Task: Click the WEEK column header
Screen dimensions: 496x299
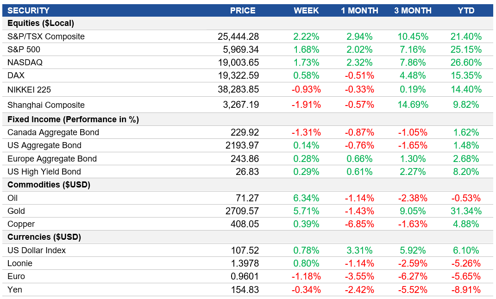Action: pyautogui.click(x=307, y=10)
